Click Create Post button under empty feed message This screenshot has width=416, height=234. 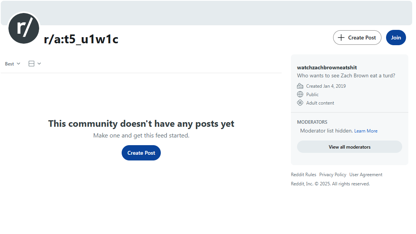coord(141,153)
